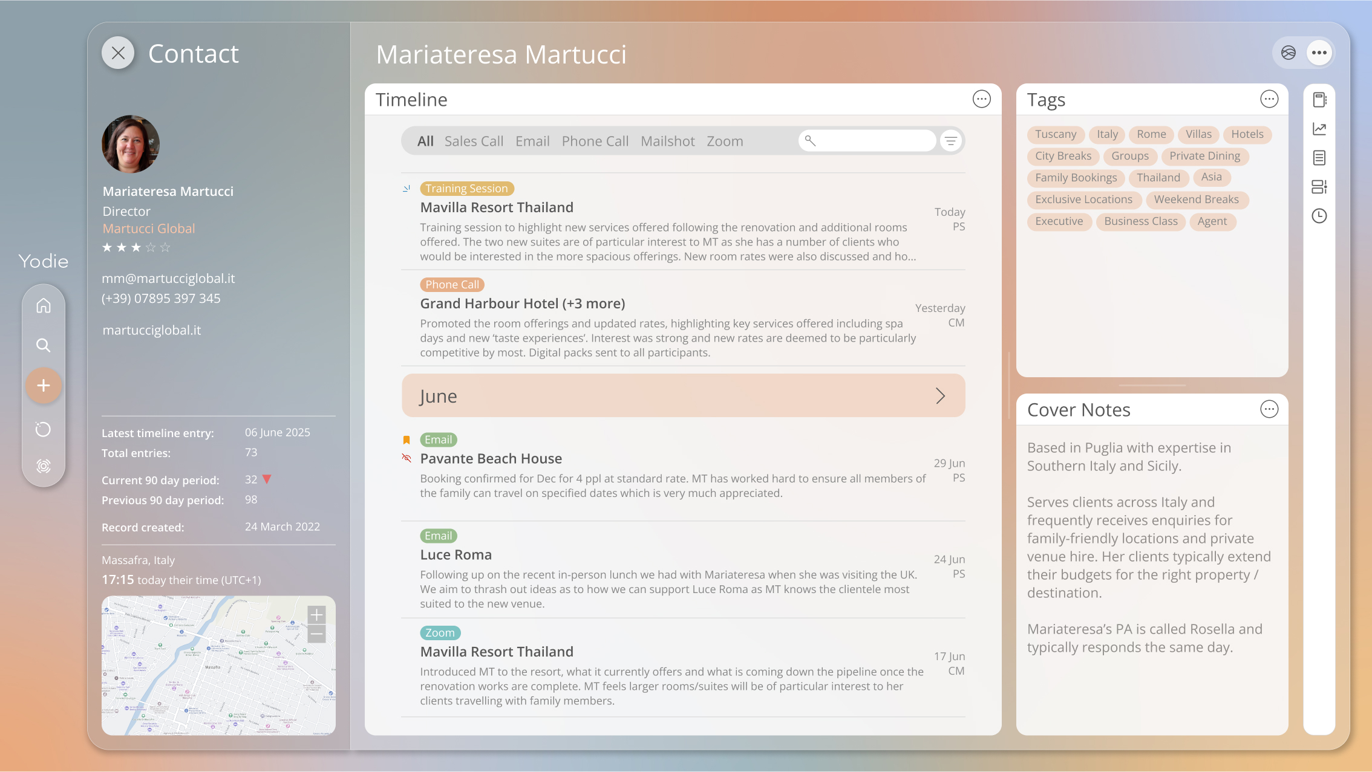
Task: Open the Home icon in Yodie sidebar
Action: point(44,306)
